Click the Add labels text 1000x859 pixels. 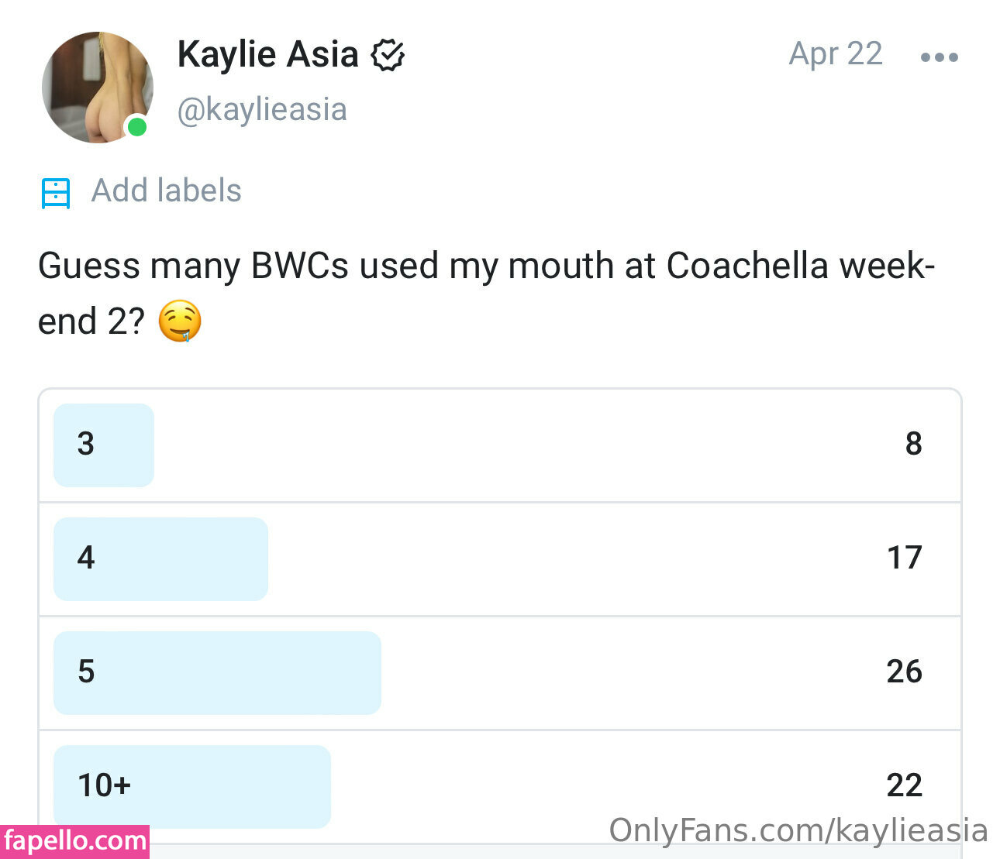[167, 191]
